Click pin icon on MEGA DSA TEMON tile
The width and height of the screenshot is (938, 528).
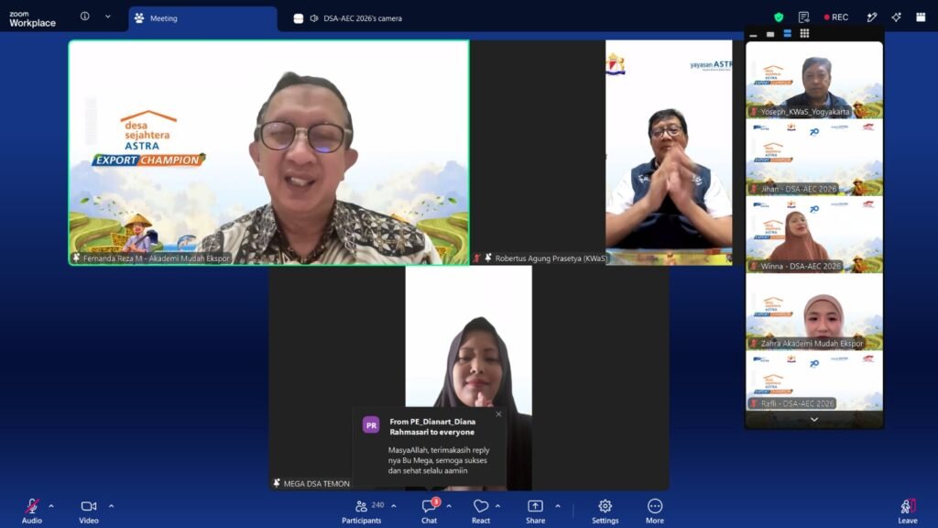277,483
